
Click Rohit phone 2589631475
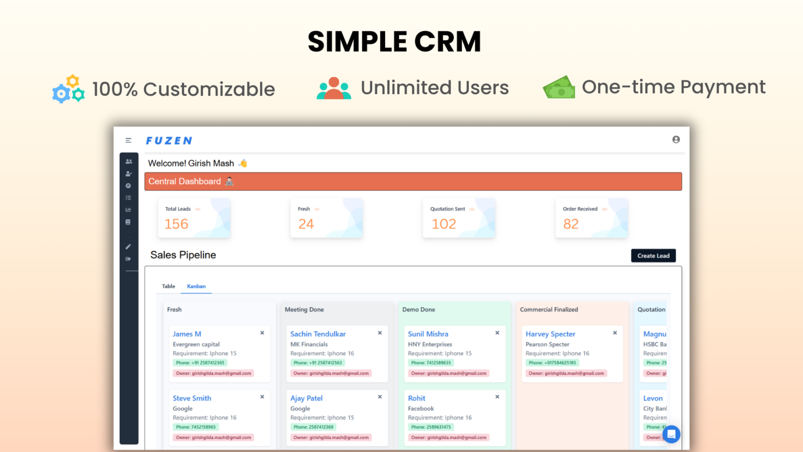click(431, 427)
